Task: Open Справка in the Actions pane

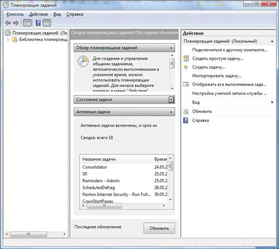Action: coord(200,120)
